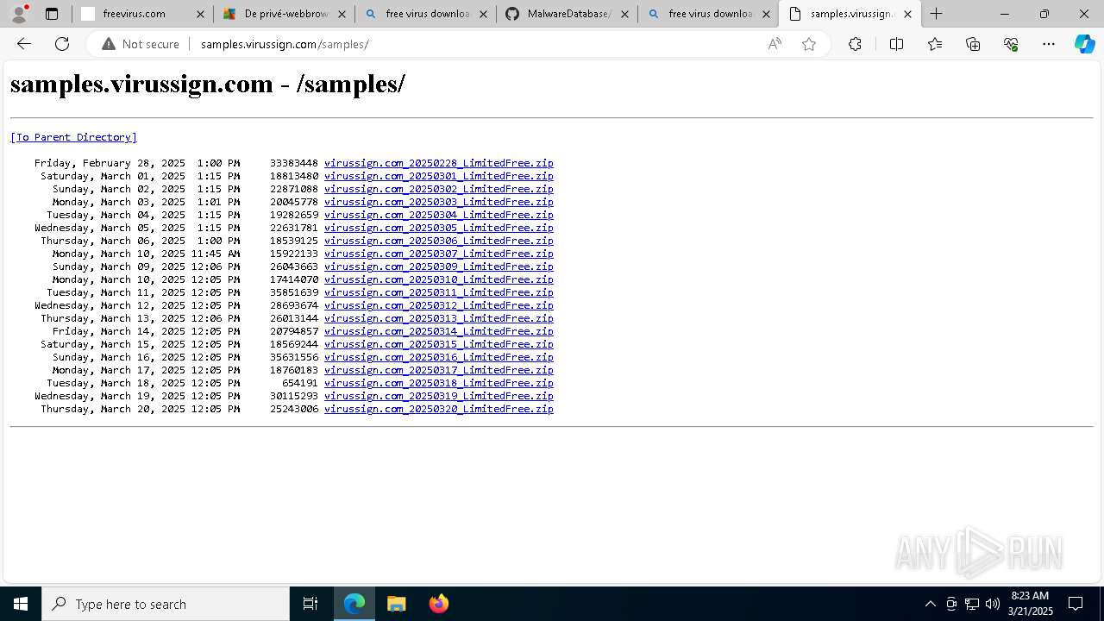Download virussign.com_20250318_LimitedFree.zip
The width and height of the screenshot is (1104, 621).
[x=438, y=383]
